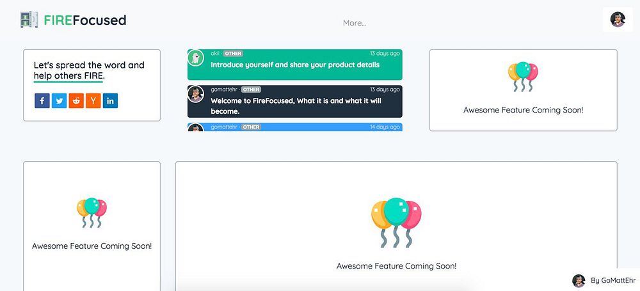Click the FIREFocused logo icon
The width and height of the screenshot is (640, 291).
[x=29, y=20]
